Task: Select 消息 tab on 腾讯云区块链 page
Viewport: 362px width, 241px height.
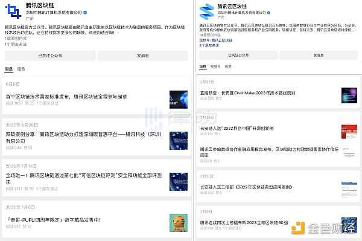Action: tap(203, 66)
